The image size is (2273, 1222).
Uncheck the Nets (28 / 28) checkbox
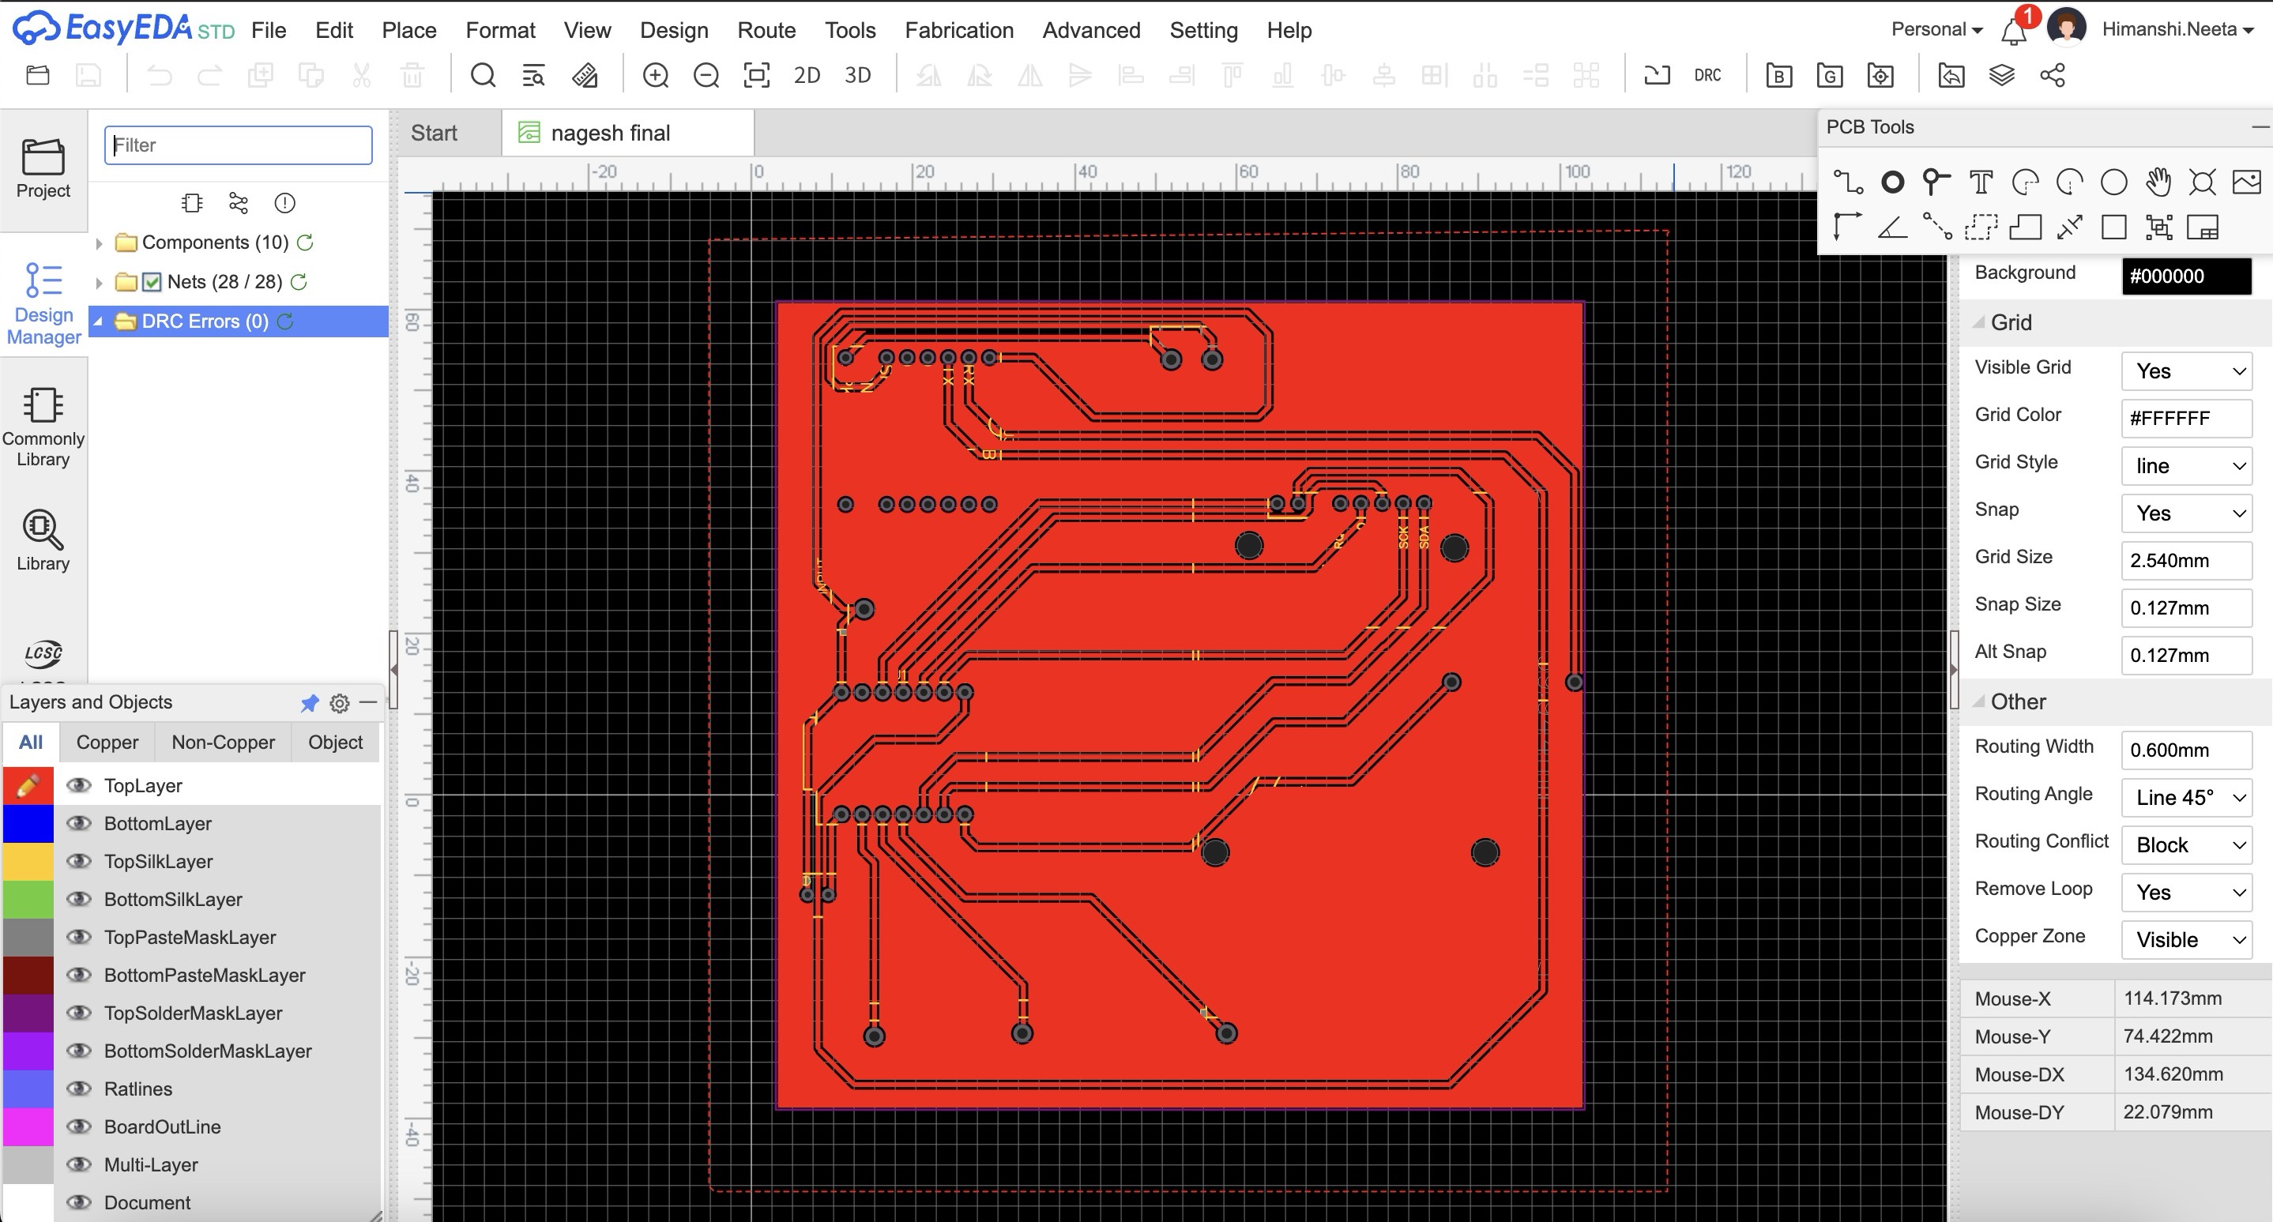[x=152, y=282]
